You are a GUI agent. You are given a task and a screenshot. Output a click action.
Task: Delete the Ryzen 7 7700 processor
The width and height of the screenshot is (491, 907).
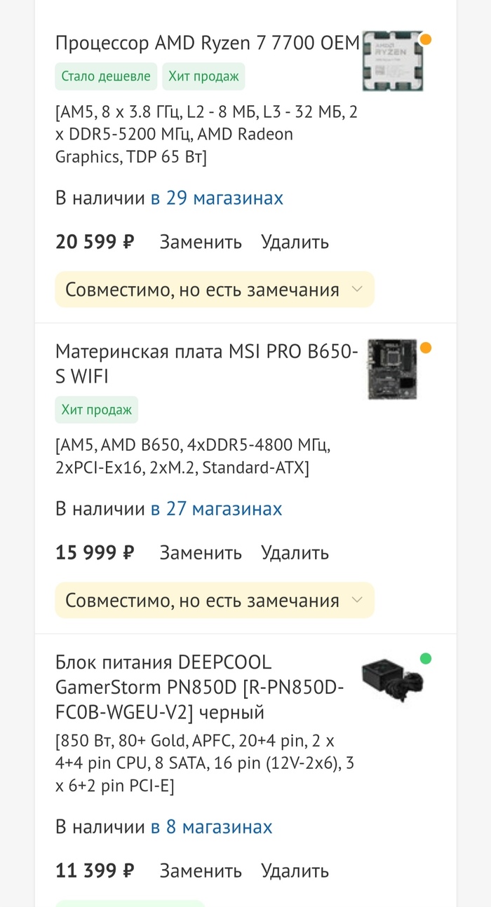(295, 243)
